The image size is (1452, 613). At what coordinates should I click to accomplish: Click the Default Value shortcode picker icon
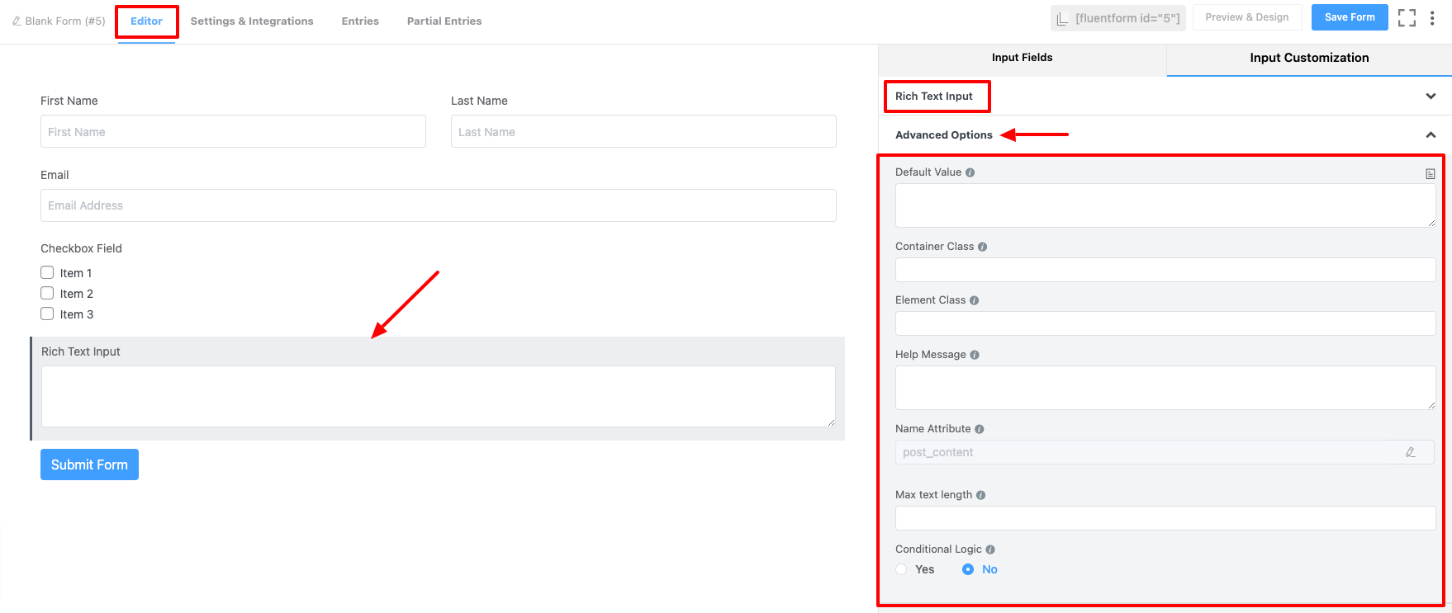(1430, 173)
